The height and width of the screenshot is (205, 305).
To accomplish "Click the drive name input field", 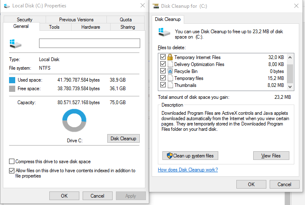I will 90,43.
